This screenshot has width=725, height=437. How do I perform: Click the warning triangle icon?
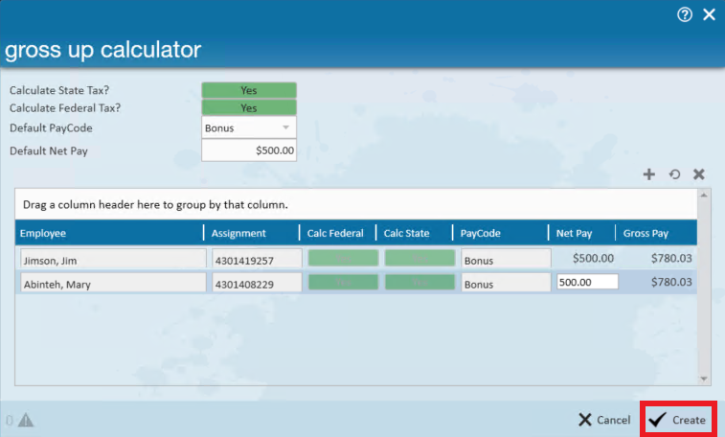[x=26, y=420]
